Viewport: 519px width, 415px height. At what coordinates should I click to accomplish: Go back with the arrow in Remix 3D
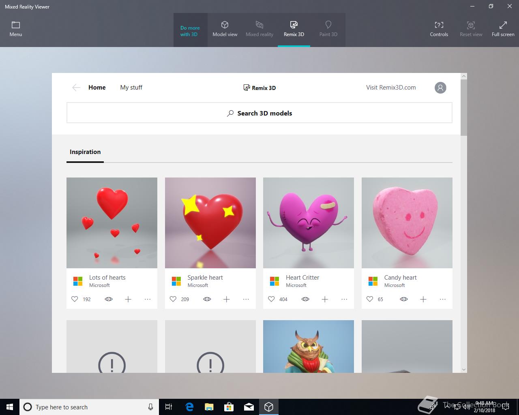click(76, 88)
